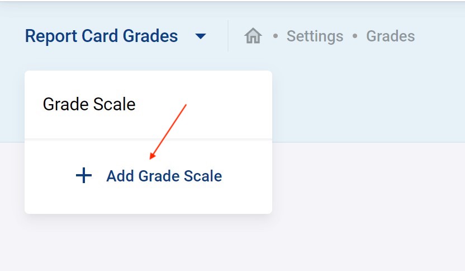Create a new scale with the plus symbol

[84, 176]
